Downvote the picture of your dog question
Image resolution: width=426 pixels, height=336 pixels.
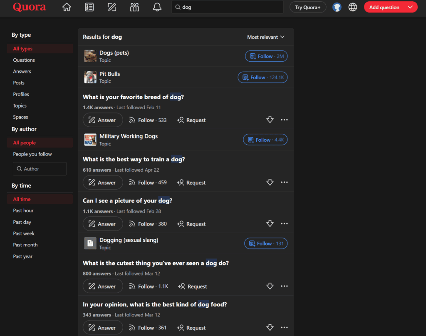point(270,223)
